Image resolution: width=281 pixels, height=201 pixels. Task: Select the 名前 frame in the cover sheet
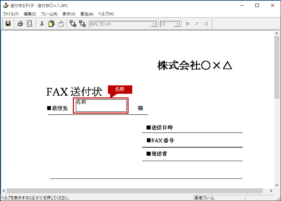101,106
